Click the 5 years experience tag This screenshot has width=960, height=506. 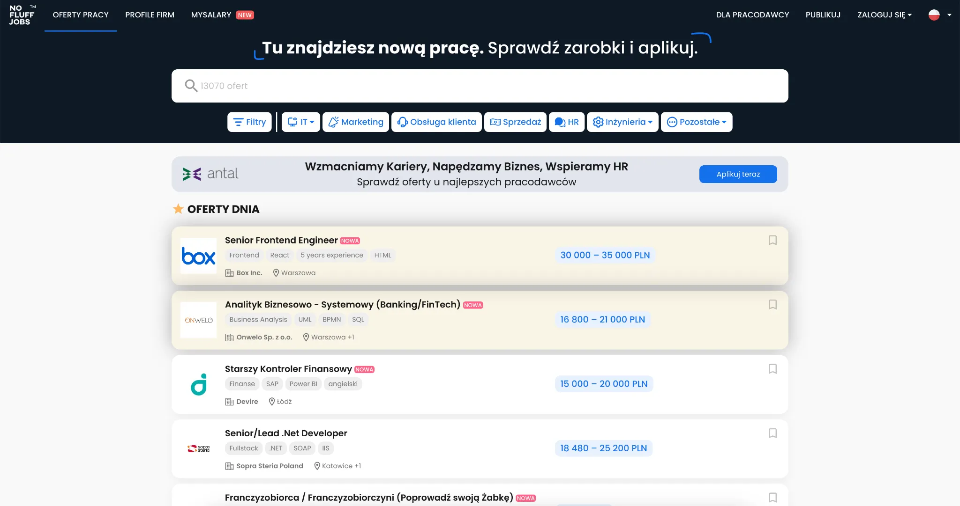click(x=332, y=255)
